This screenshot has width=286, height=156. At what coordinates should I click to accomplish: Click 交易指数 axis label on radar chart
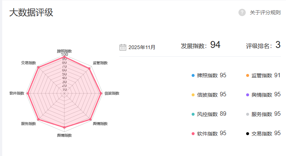coord(29,63)
